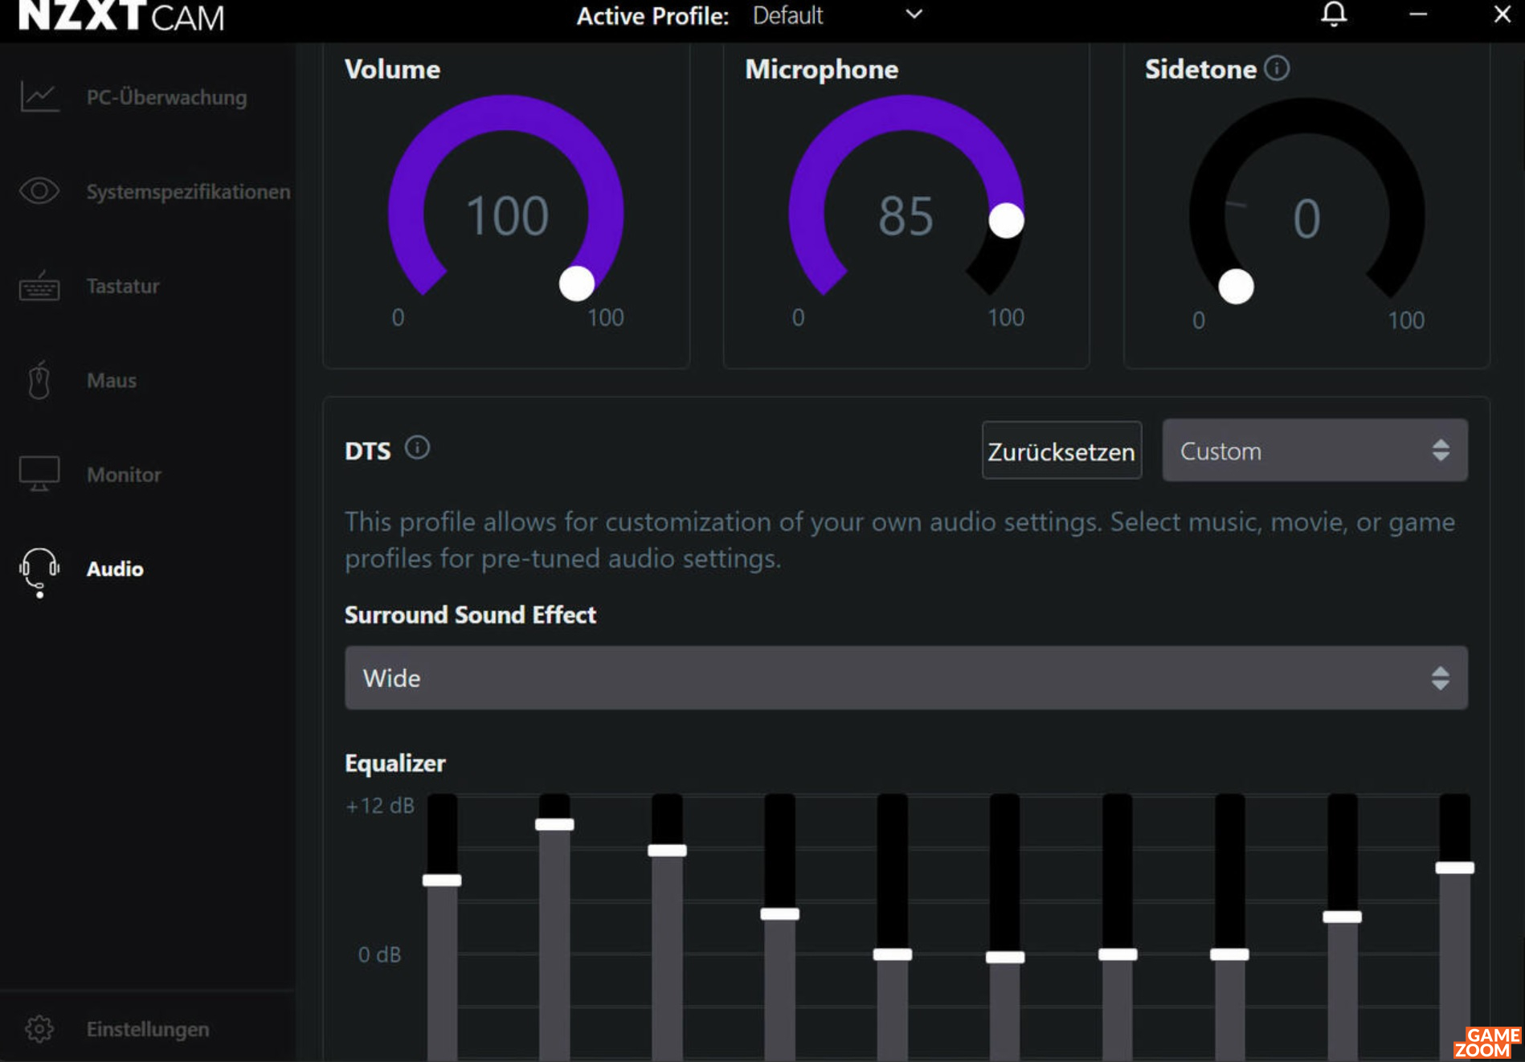
Task: Click eighth equalizer band handle
Action: (1229, 954)
